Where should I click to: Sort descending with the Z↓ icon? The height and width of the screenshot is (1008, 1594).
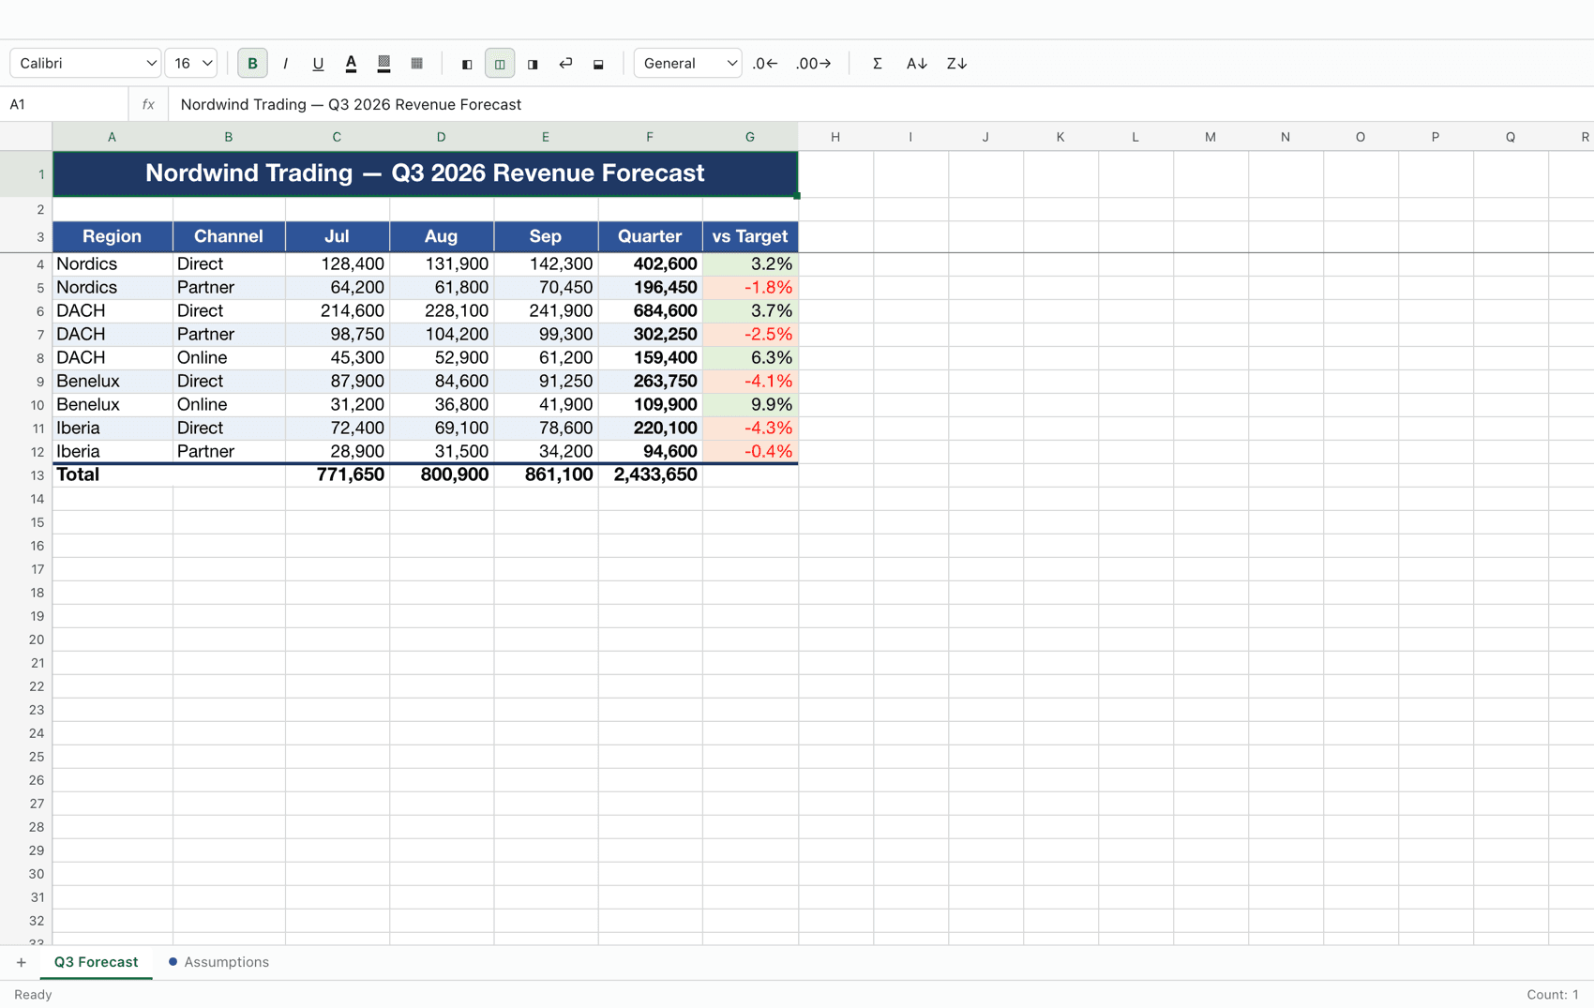coord(956,64)
